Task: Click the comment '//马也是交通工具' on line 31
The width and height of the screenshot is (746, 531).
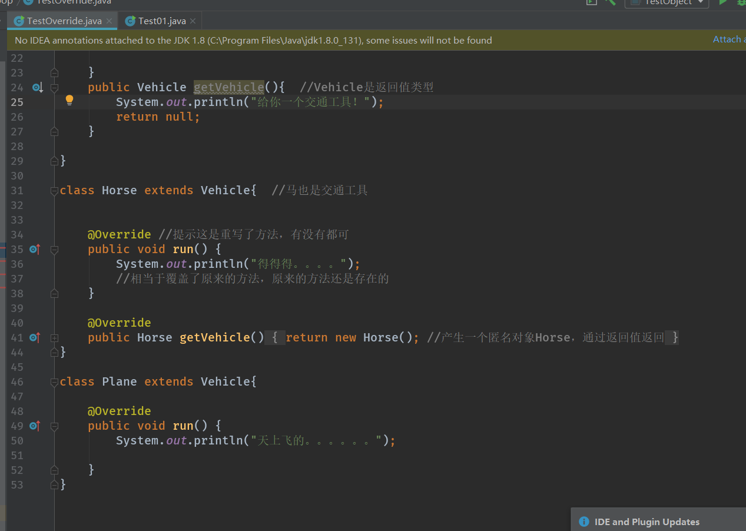Action: (320, 191)
